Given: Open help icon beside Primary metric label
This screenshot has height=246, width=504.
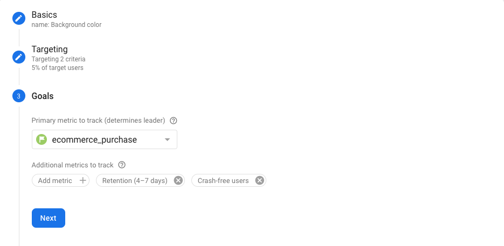Looking at the screenshot, I should click(x=174, y=121).
